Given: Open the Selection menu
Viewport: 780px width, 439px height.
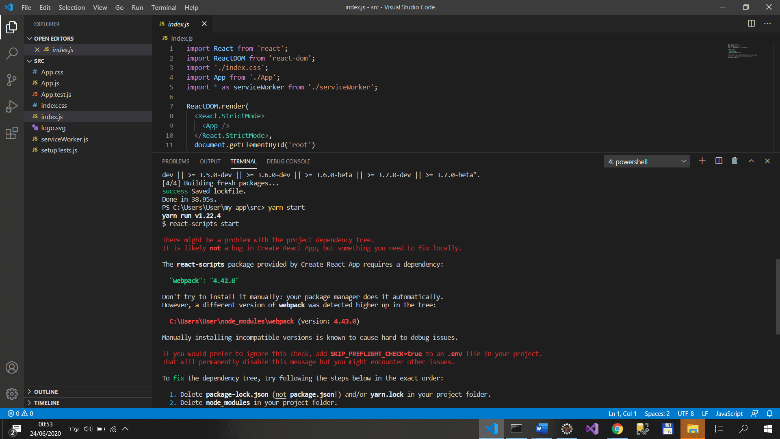Looking at the screenshot, I should (71, 7).
